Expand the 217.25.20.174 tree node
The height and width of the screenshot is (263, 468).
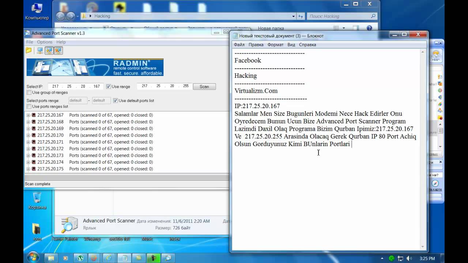tap(28, 162)
